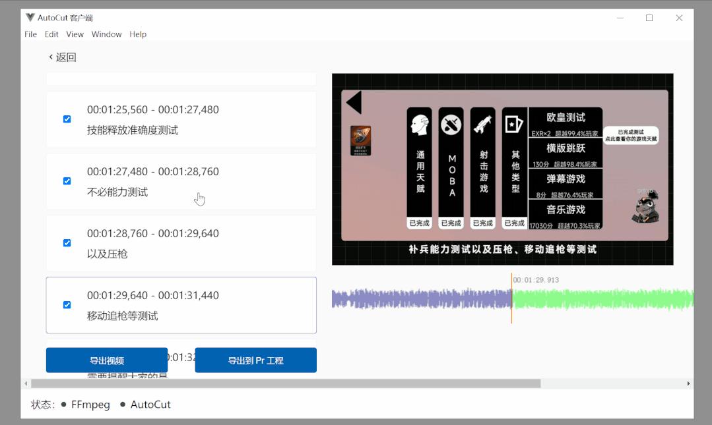Image resolution: width=712 pixels, height=425 pixels.
Task: Click the 导出视频 export button
Action: tap(107, 360)
